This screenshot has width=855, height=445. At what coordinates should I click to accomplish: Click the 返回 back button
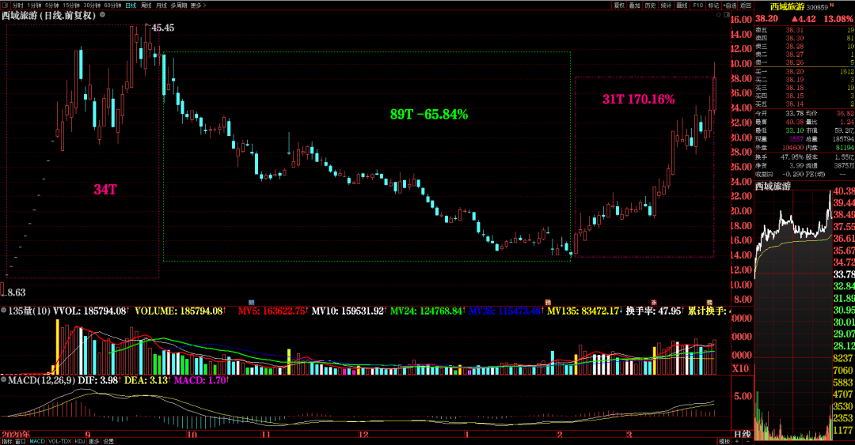click(x=746, y=6)
